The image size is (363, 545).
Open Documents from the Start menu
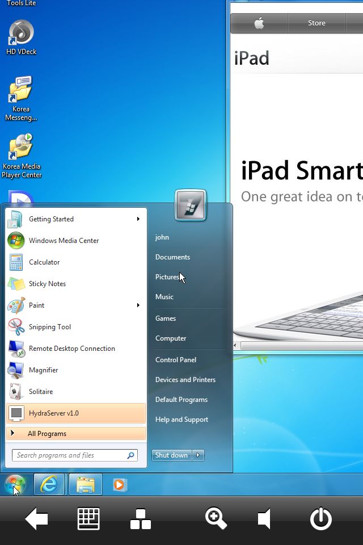tap(172, 257)
